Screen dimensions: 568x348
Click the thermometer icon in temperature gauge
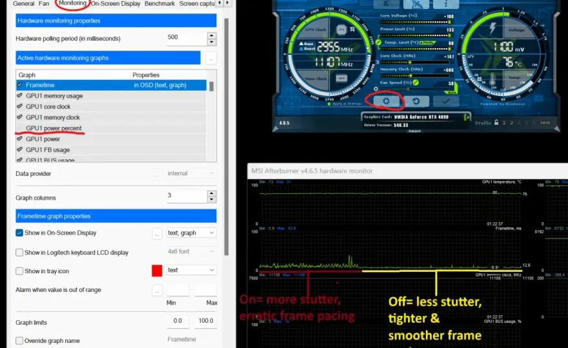[x=492, y=79]
